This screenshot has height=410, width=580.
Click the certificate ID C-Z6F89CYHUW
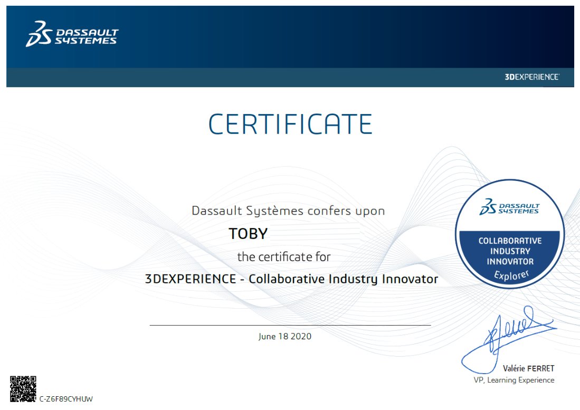point(66,399)
